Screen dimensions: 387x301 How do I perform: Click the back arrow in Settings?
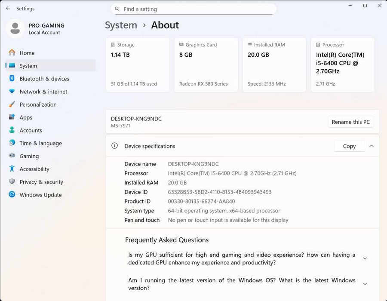(x=8, y=8)
